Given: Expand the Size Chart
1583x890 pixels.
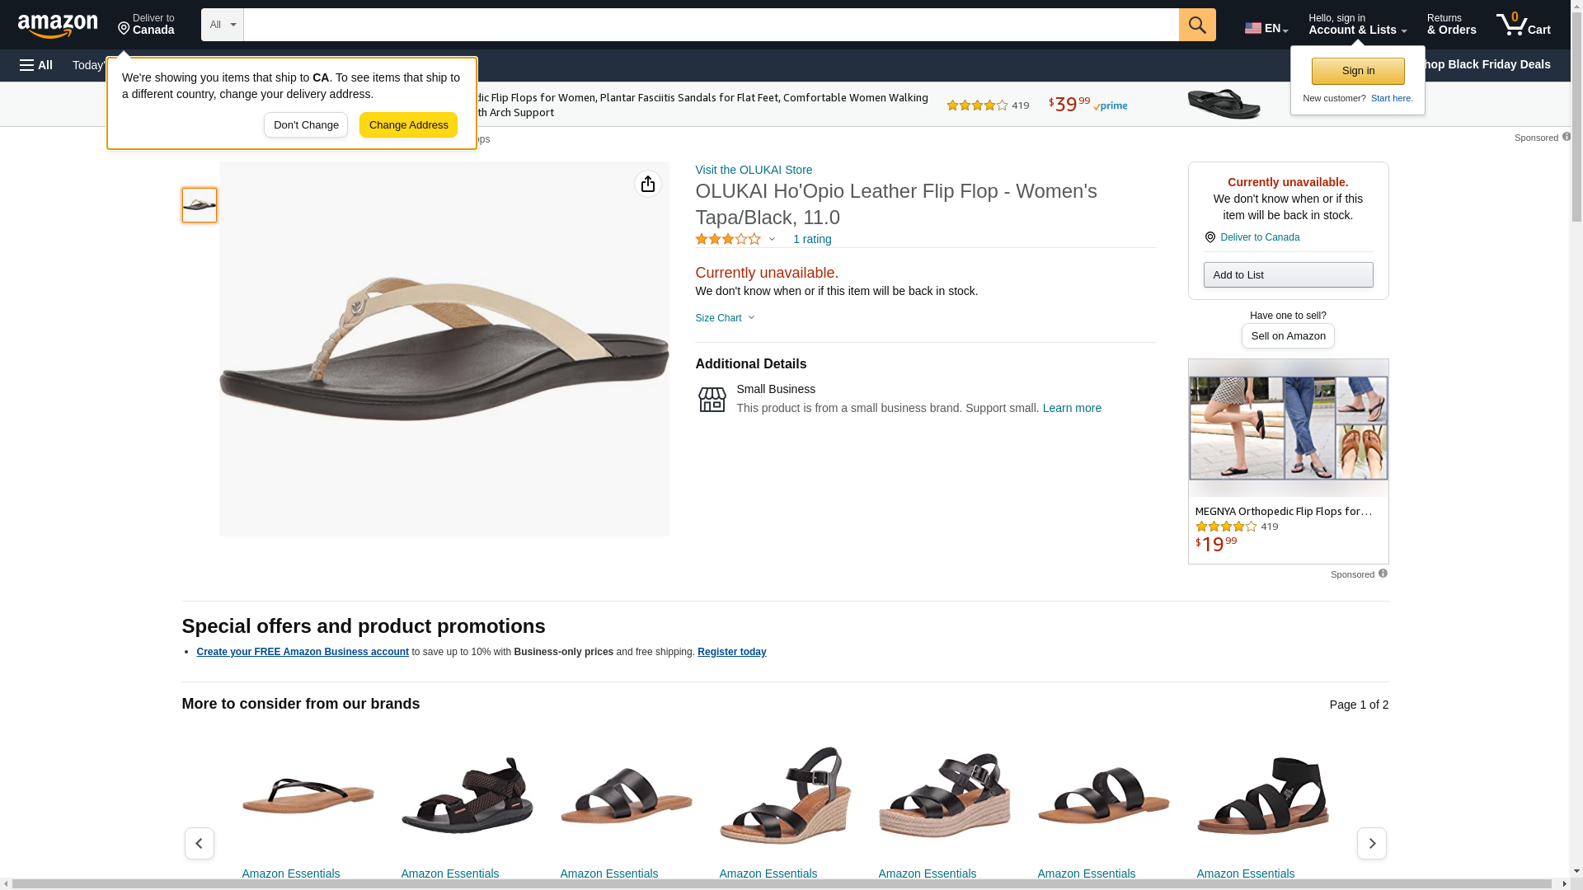Looking at the screenshot, I should click(x=725, y=318).
